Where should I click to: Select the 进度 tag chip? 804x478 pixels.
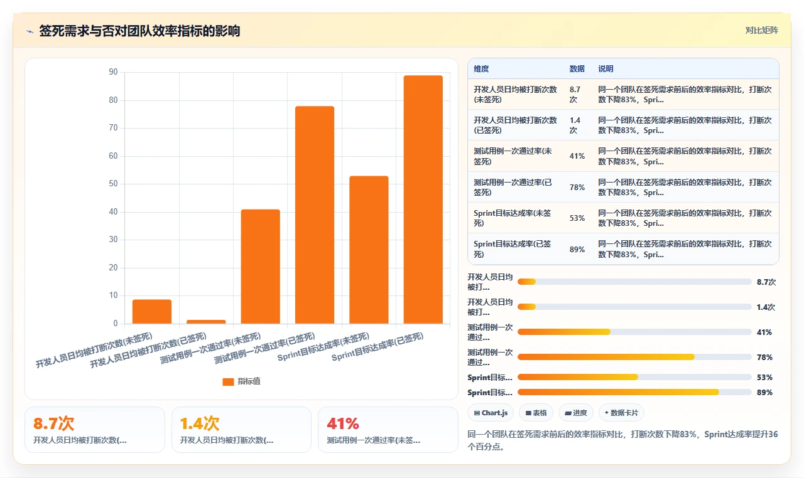[575, 413]
